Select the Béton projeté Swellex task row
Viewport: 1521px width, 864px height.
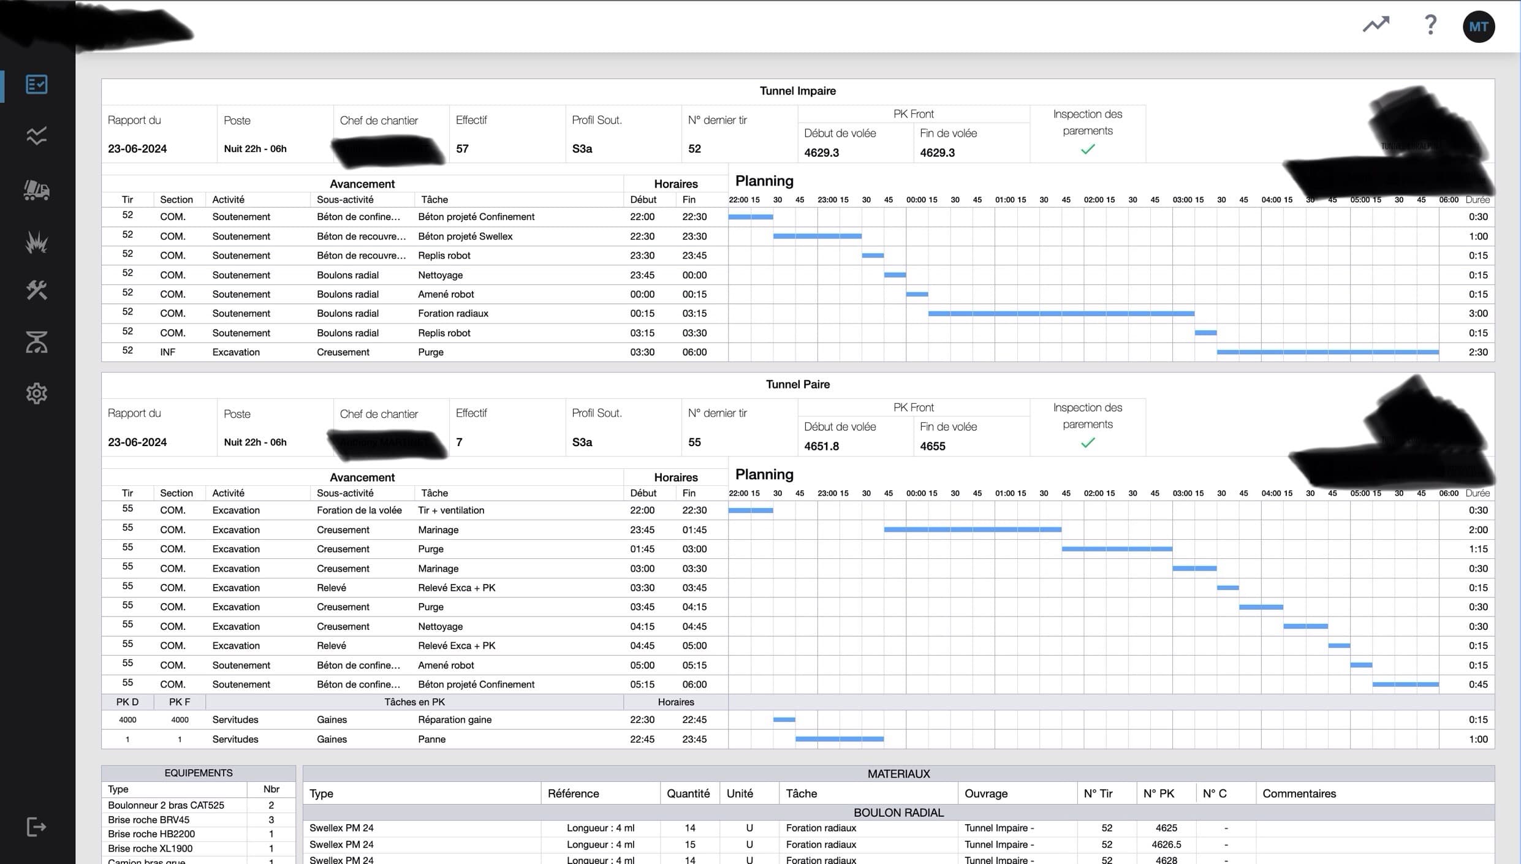point(465,237)
